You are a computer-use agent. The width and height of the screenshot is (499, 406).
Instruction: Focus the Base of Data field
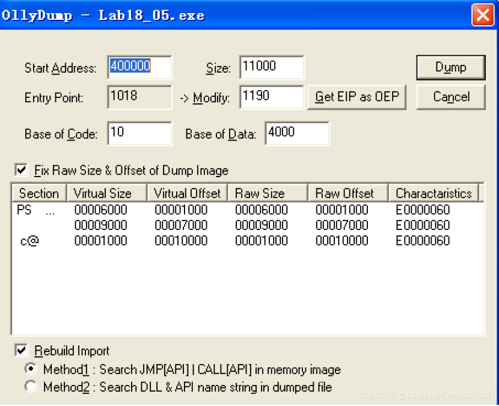(x=297, y=133)
